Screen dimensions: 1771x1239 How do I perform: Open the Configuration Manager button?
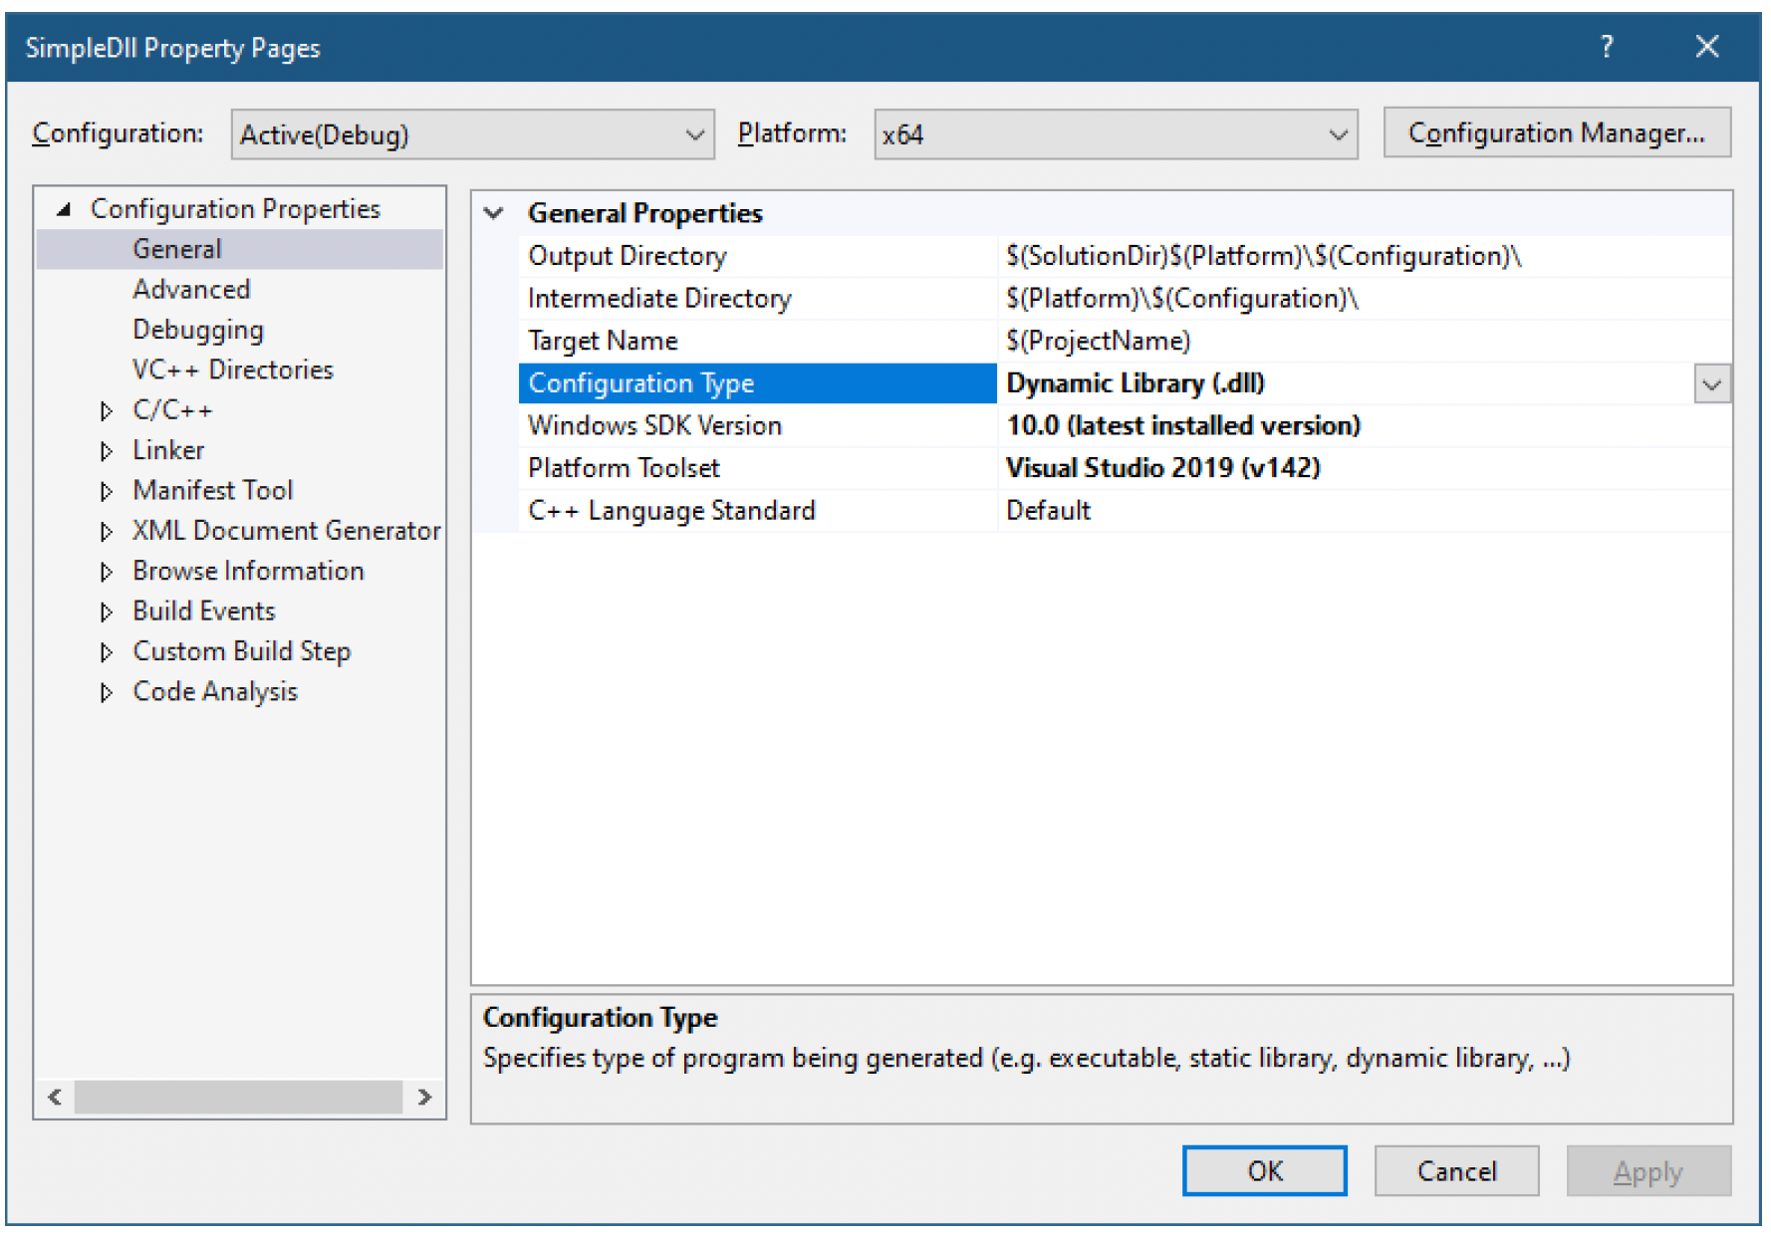click(1557, 132)
